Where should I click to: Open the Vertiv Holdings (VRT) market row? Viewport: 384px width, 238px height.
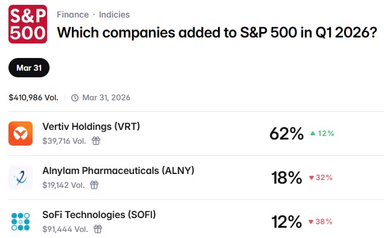click(196, 133)
